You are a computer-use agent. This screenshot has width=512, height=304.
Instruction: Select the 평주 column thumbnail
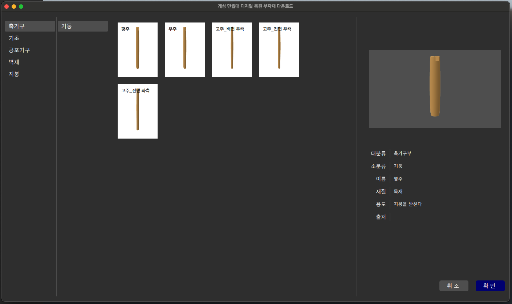(138, 50)
